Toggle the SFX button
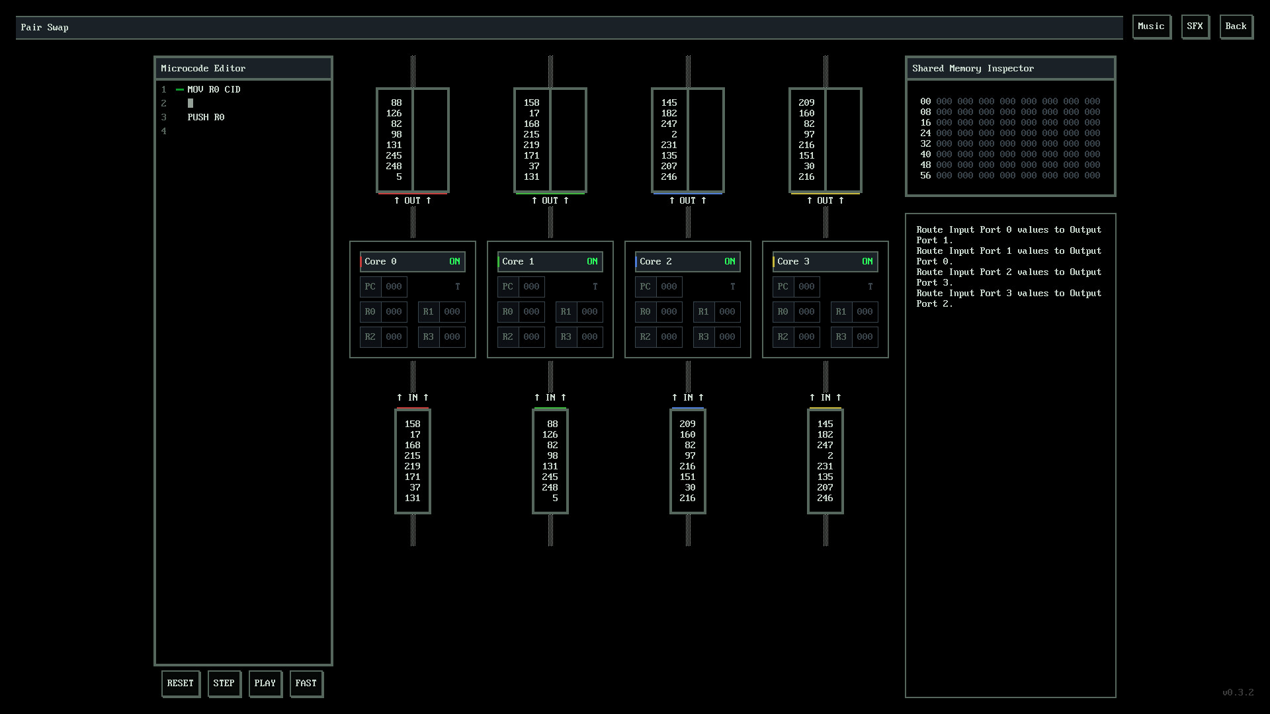Screen dimensions: 1270x714 1195,26
